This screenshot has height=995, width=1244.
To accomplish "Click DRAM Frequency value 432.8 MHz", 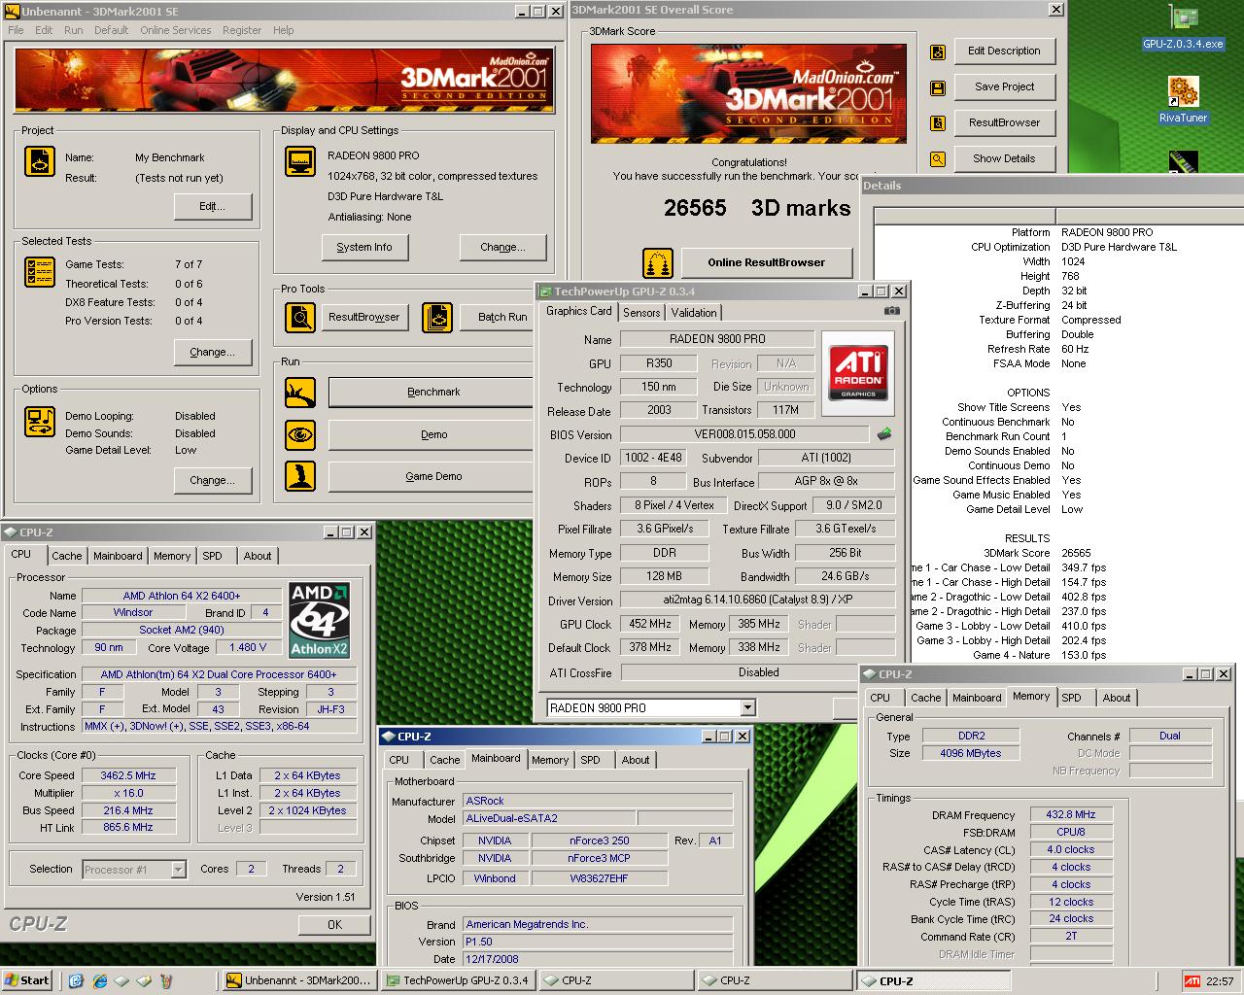I will click(x=1071, y=815).
